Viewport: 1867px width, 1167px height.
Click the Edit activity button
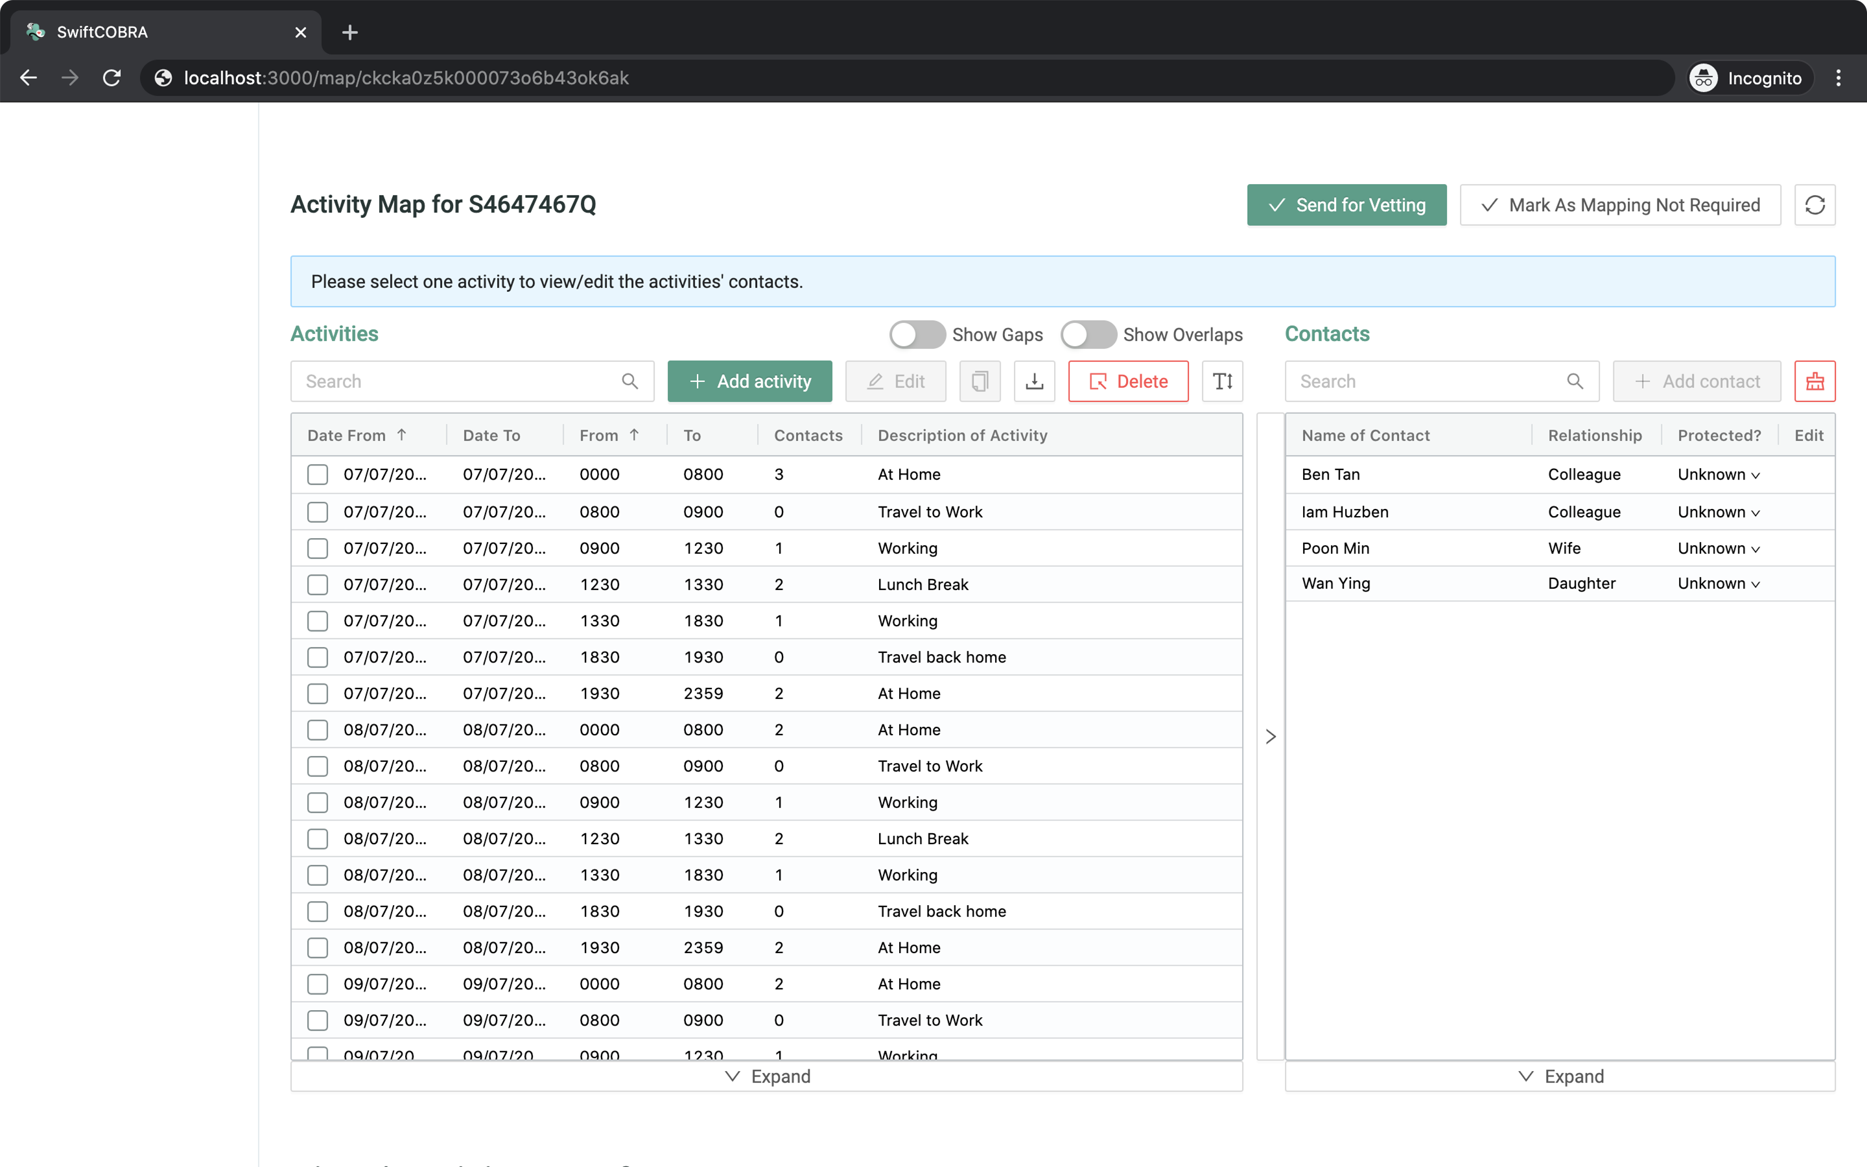point(895,381)
